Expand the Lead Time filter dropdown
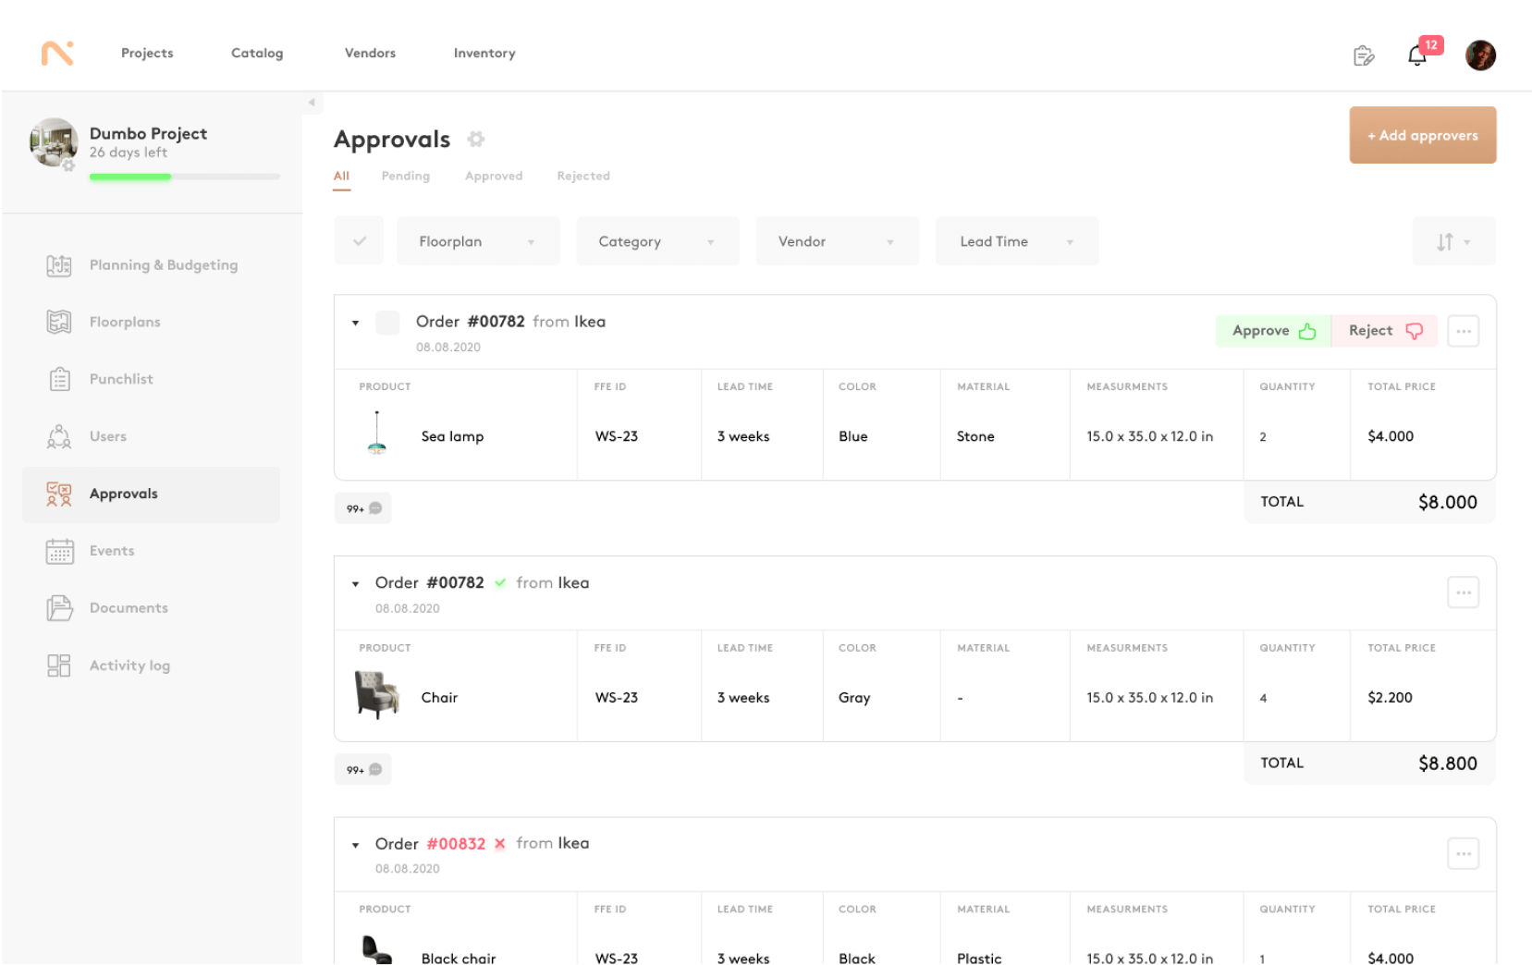The height and width of the screenshot is (965, 1532). [x=1016, y=241]
